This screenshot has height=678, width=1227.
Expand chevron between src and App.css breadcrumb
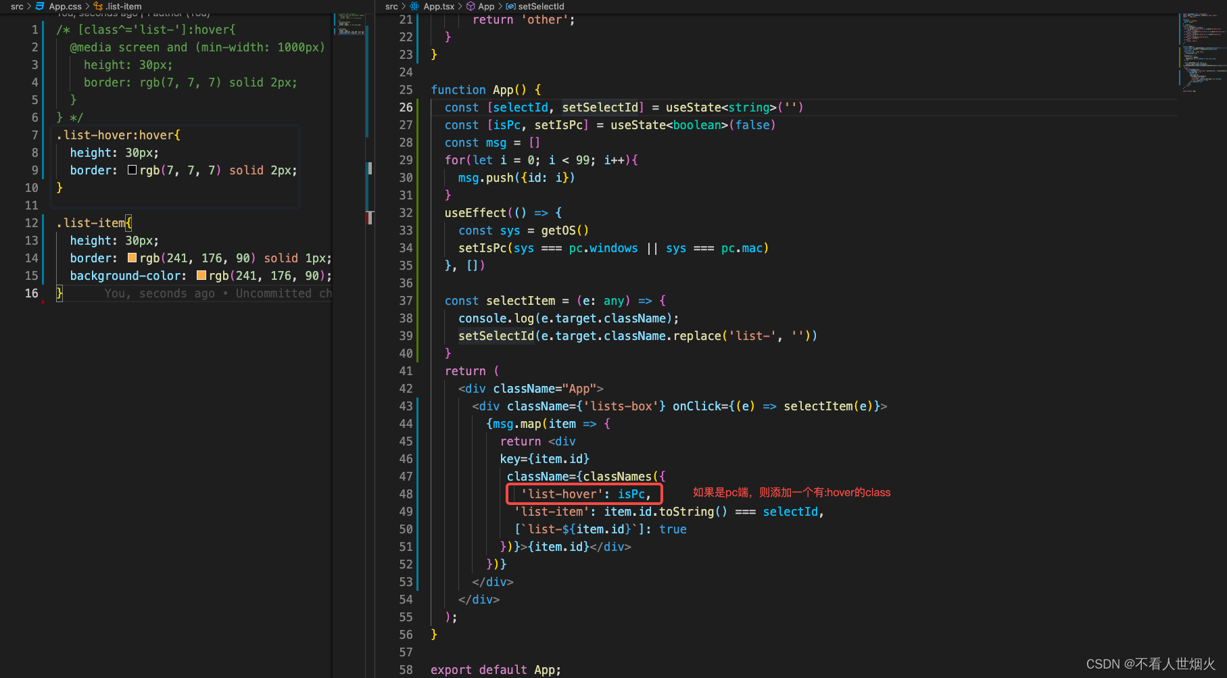coord(30,6)
